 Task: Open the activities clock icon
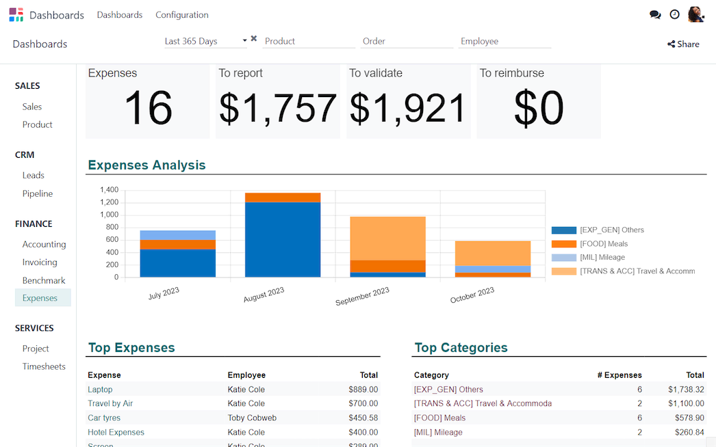[674, 14]
